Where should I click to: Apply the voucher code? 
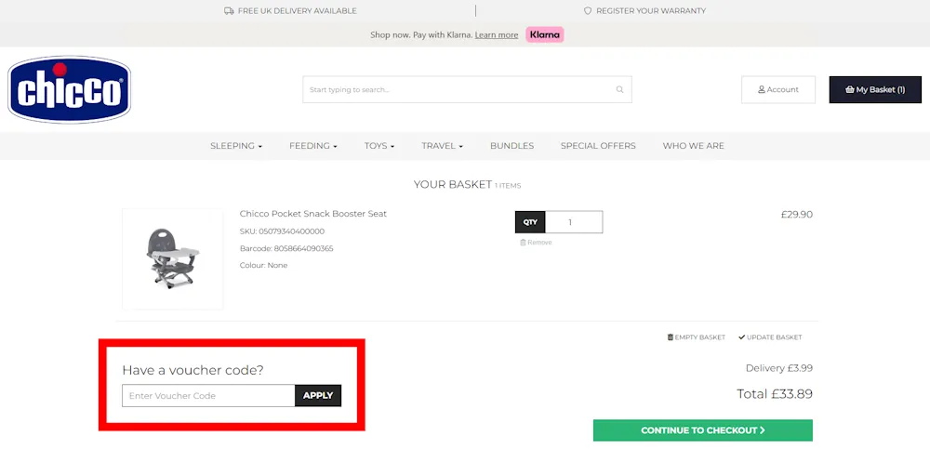[x=318, y=396]
